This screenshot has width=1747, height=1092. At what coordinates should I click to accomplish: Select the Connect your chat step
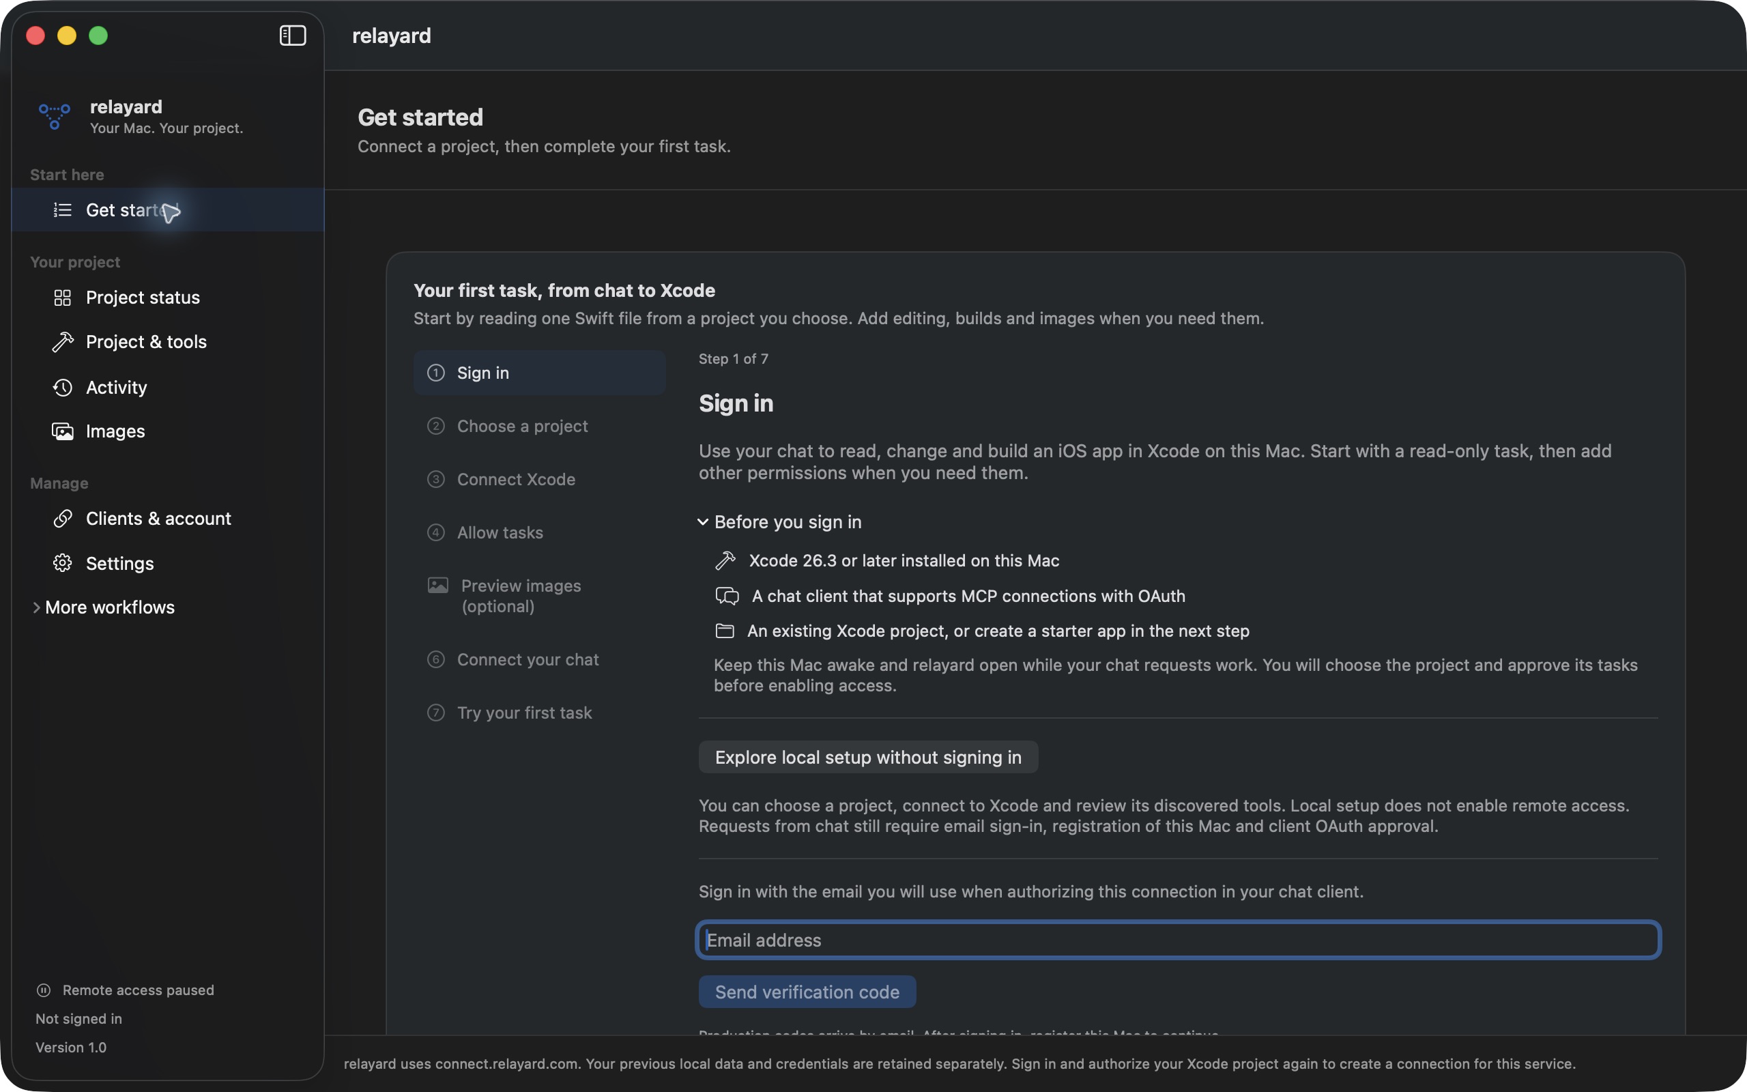pyautogui.click(x=538, y=659)
